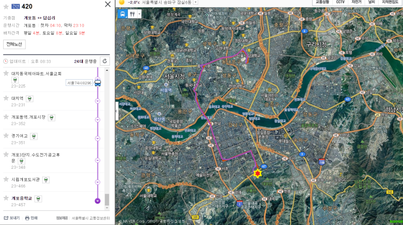
Task: Star the 경기여고 stop
Action: pyautogui.click(x=6, y=135)
